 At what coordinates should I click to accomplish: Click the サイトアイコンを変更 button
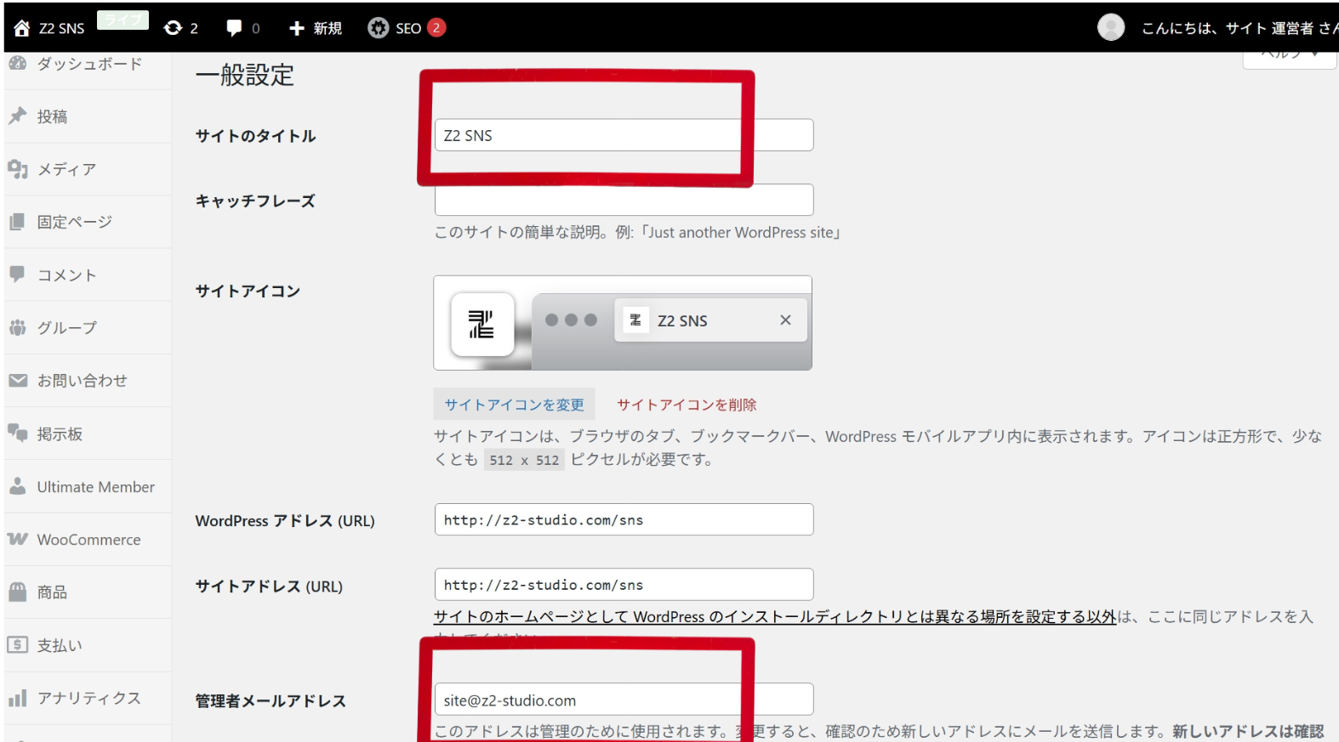tap(514, 405)
